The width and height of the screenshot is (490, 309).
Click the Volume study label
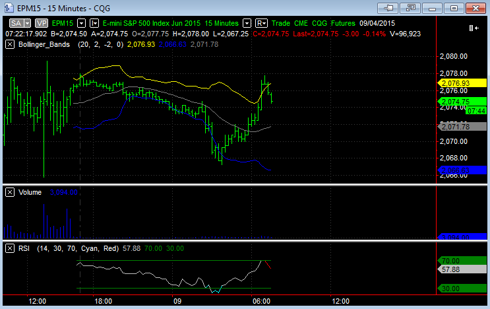(x=30, y=192)
